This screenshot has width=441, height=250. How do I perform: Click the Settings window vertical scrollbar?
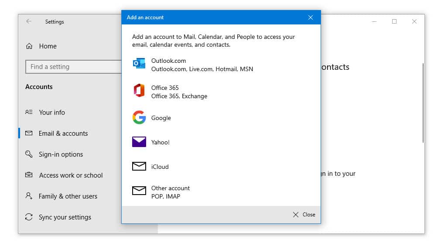pos(423,103)
